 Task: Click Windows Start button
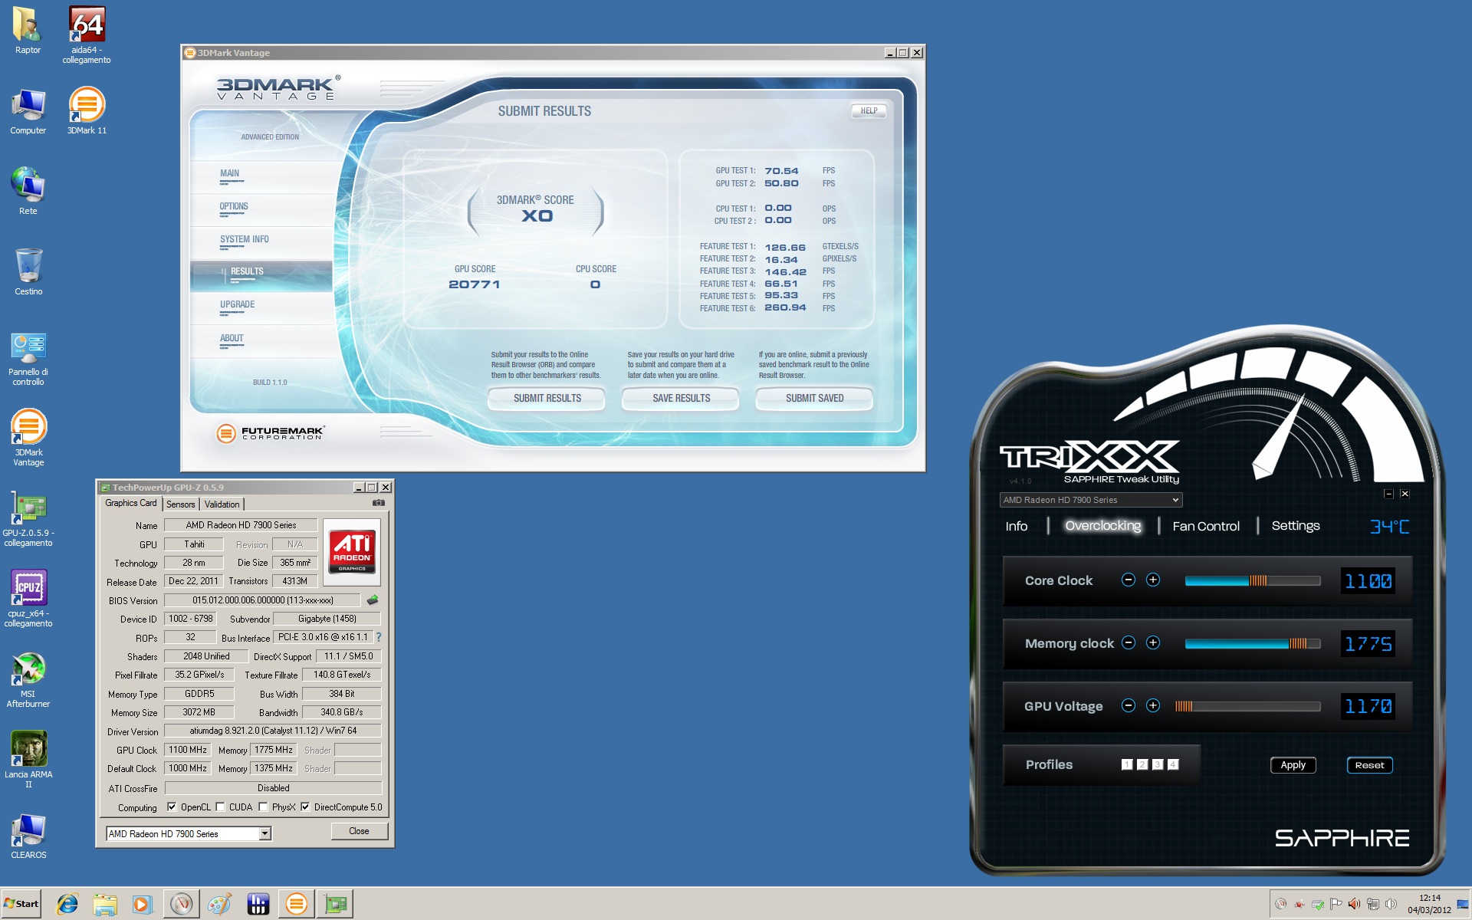(x=21, y=904)
